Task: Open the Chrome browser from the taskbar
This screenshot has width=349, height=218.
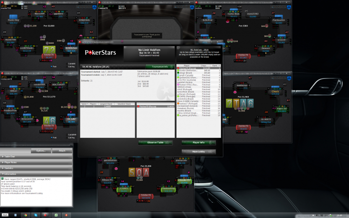Action: point(25,215)
